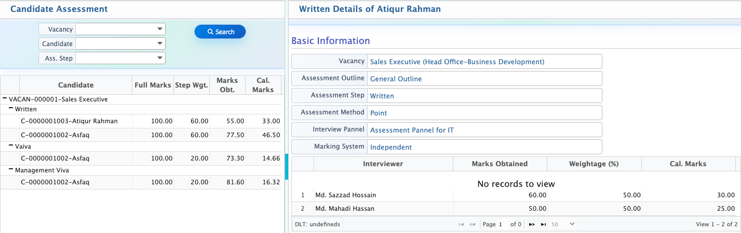
Task: Collapse the Vaiva group
Action: click(x=11, y=147)
